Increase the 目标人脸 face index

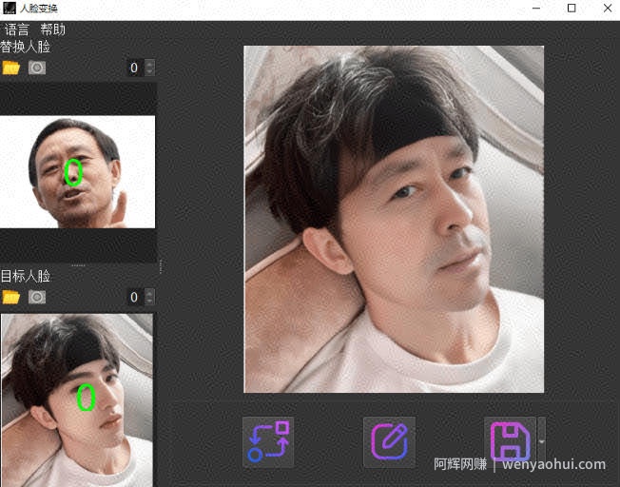click(x=150, y=293)
